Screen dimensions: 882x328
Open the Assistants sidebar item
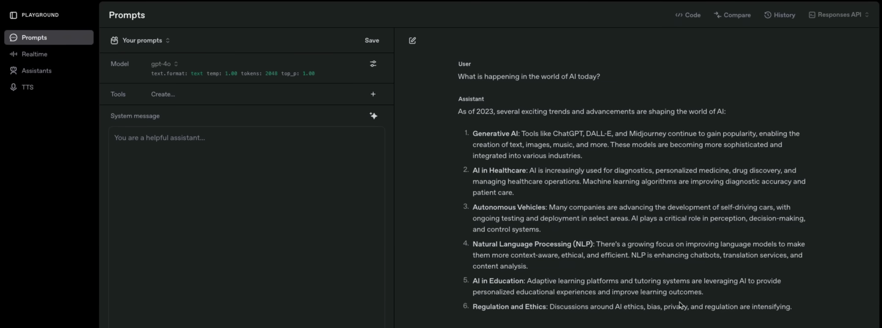(49, 71)
